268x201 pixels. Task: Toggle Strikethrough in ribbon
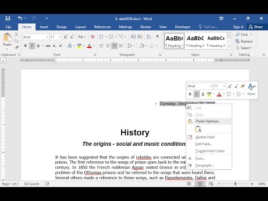click(48, 46)
